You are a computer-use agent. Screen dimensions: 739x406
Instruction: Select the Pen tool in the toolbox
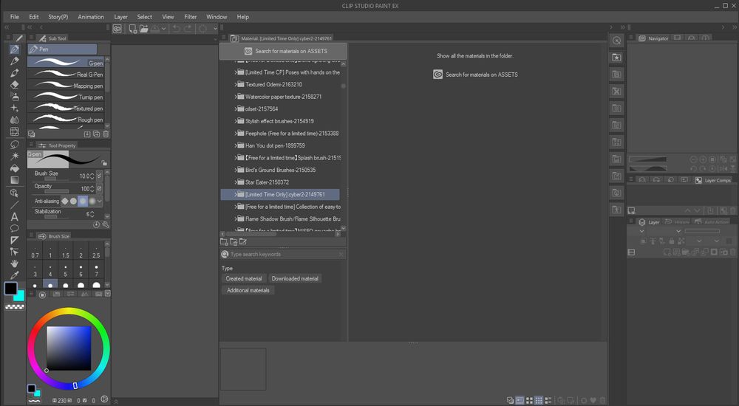point(15,49)
